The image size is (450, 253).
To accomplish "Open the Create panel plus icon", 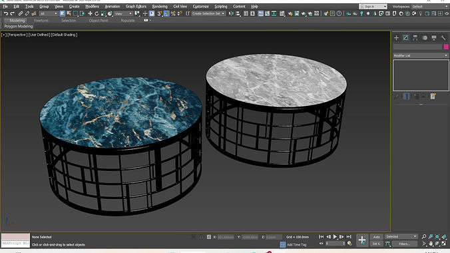I will coord(396,38).
